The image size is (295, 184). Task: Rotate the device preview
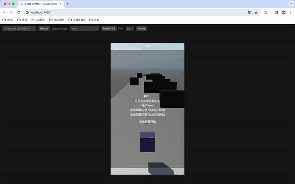[44, 29]
